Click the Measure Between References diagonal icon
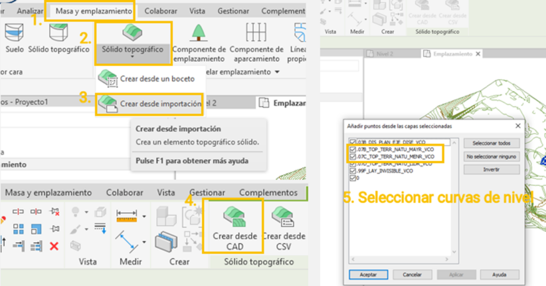 click(x=127, y=241)
